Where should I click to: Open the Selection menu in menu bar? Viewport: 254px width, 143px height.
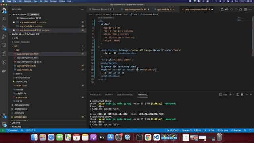click(x=27, y=1)
